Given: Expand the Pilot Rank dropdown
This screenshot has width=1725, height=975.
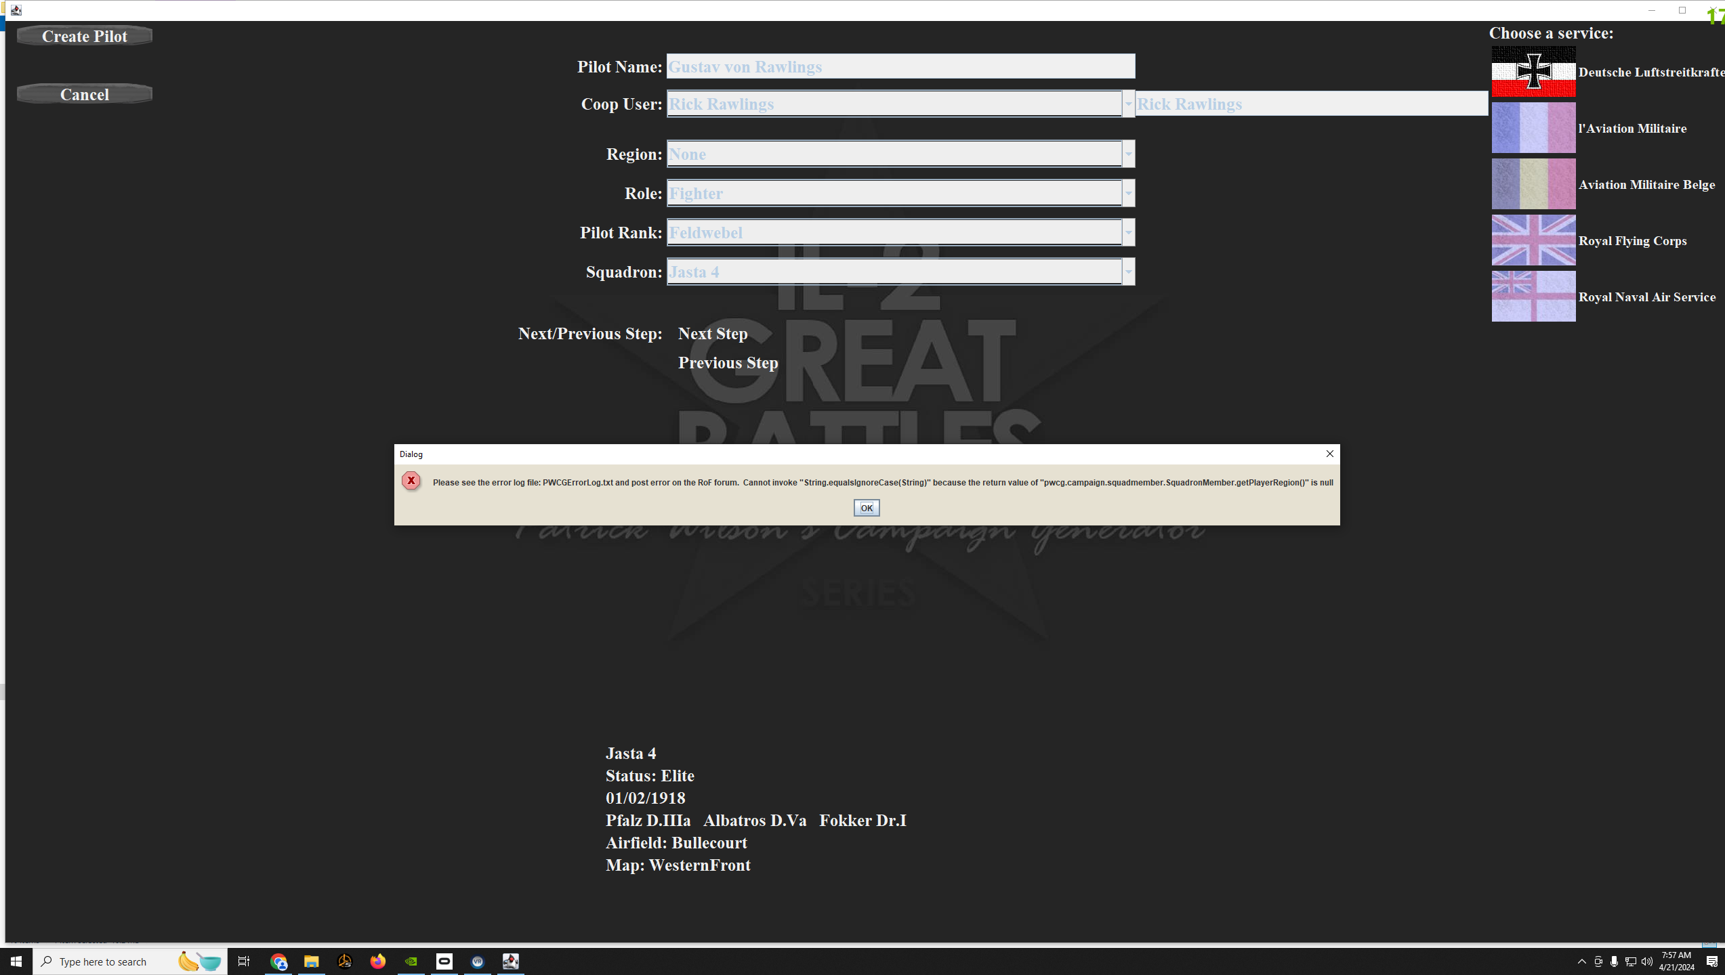Looking at the screenshot, I should (x=1128, y=233).
